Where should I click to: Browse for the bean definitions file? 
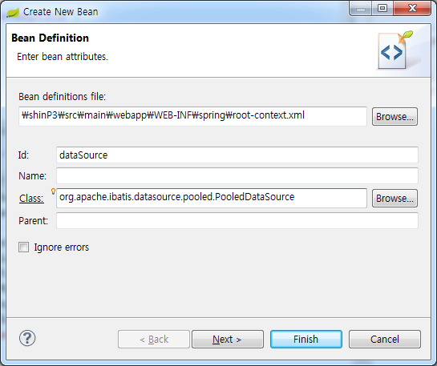[395, 117]
